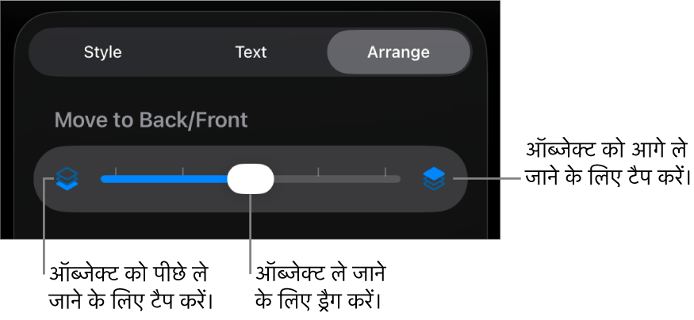Click the first tick mark above slider
Screen dimensions: 694x320
116,171
